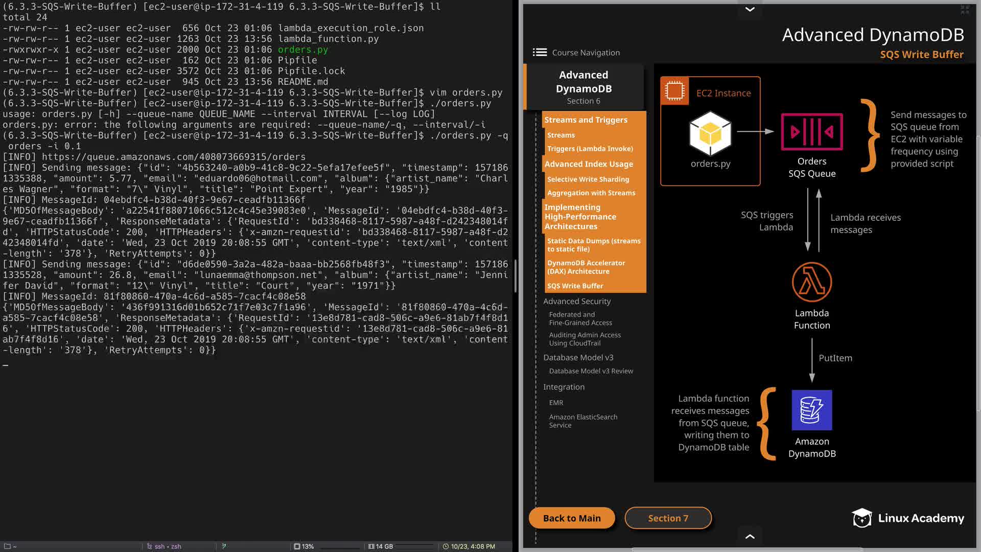The width and height of the screenshot is (981, 552).
Task: Click the Course Navigation list icon
Action: (540, 52)
